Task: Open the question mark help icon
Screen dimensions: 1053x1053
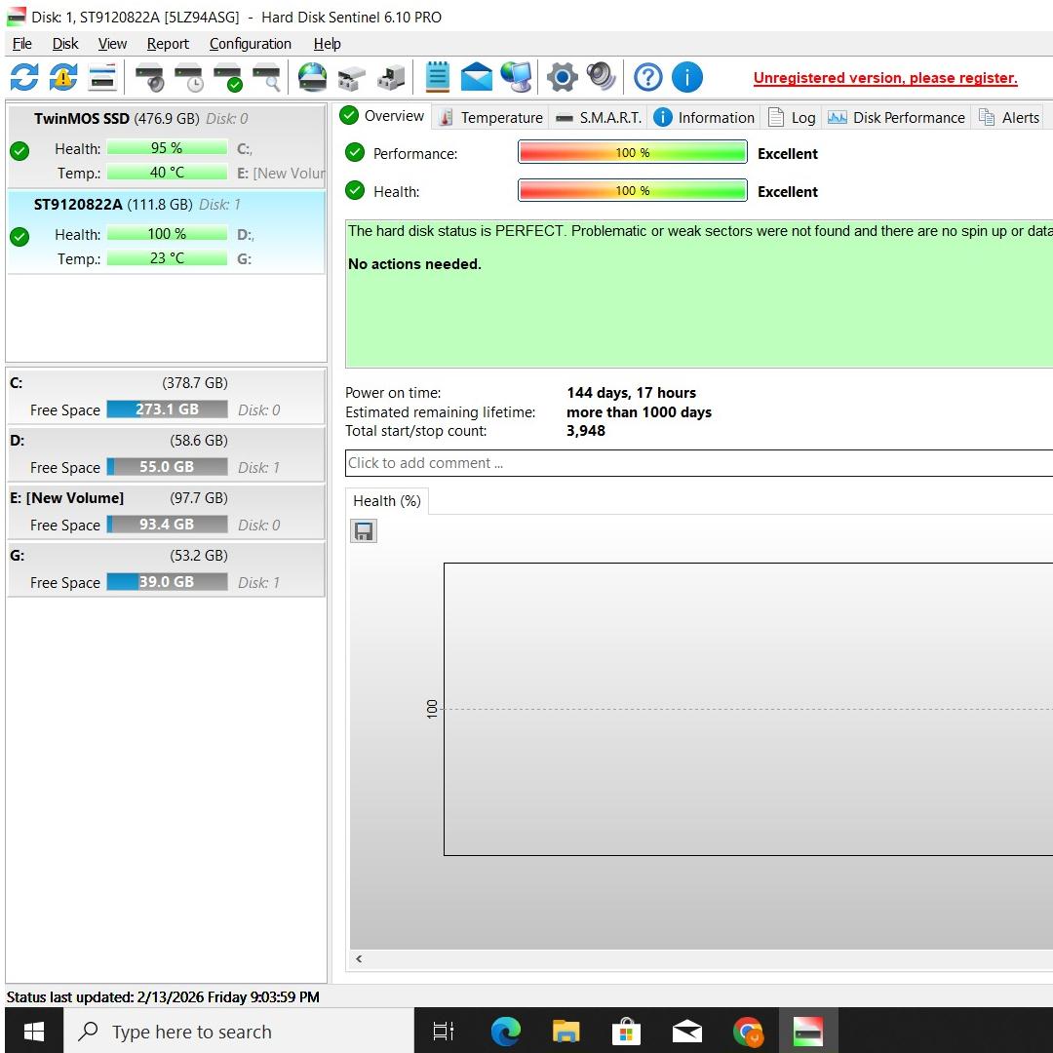Action: (647, 77)
